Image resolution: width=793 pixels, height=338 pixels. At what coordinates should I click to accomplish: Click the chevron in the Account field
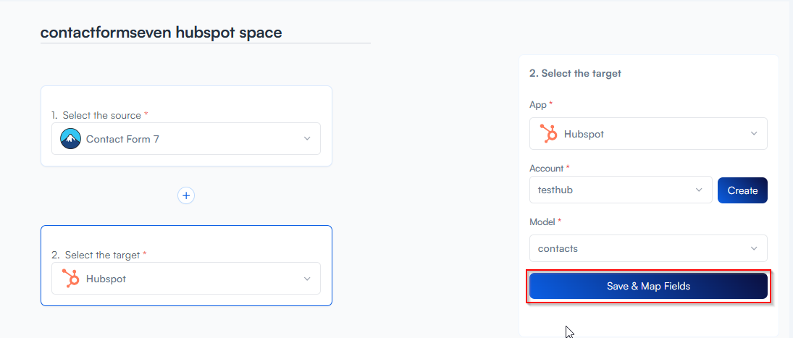click(699, 190)
